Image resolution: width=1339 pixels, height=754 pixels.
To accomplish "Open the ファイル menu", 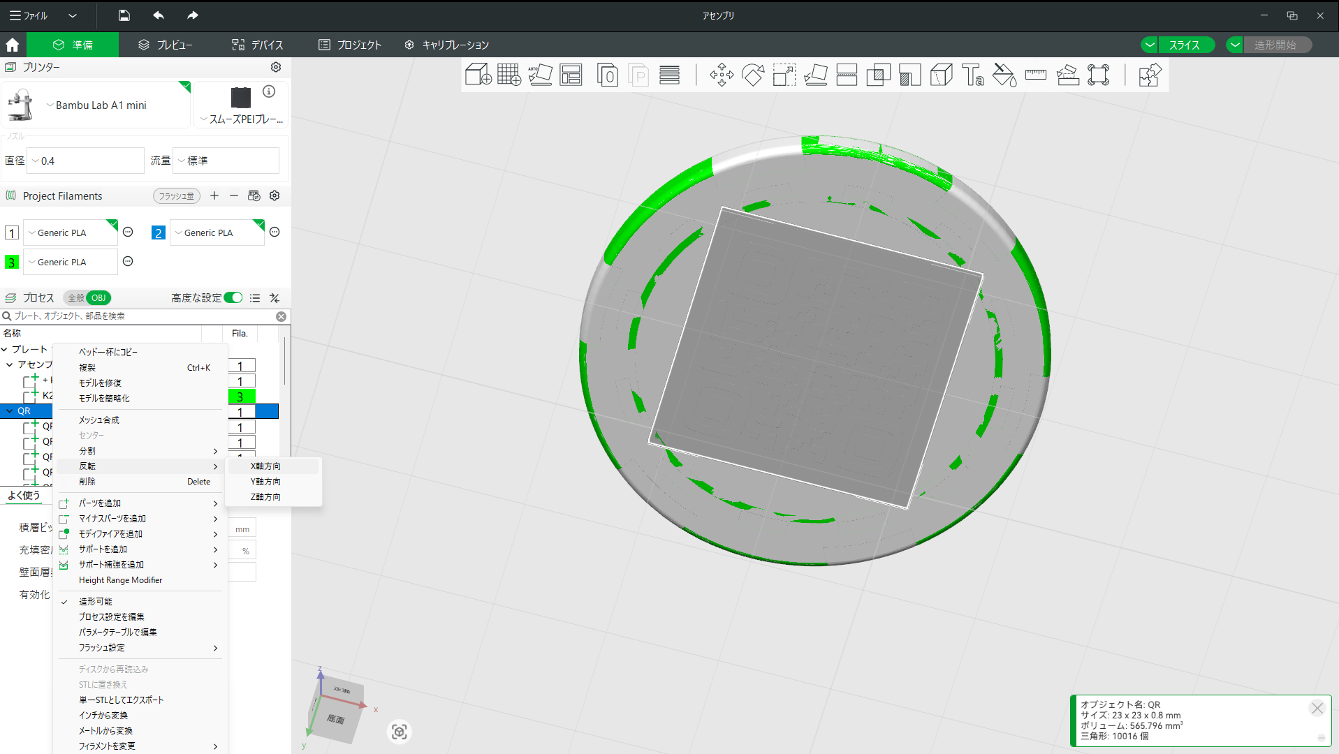I will 28,15.
